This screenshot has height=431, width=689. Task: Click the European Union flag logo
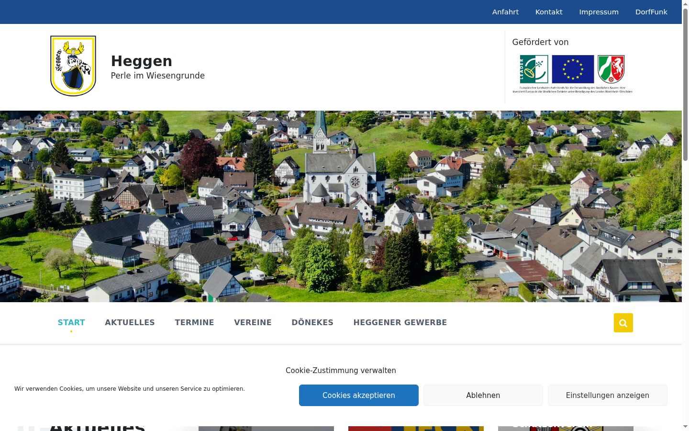pos(573,69)
